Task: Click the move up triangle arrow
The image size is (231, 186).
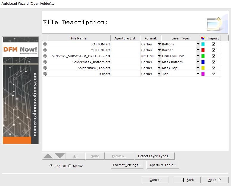Action: (x=48, y=156)
